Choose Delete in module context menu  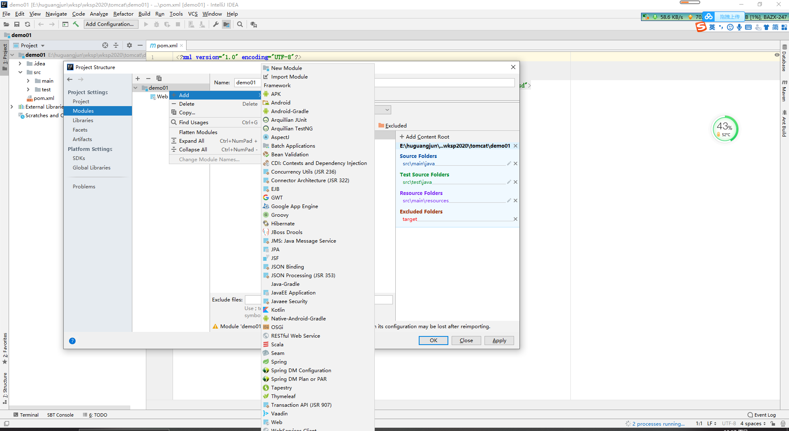point(215,104)
